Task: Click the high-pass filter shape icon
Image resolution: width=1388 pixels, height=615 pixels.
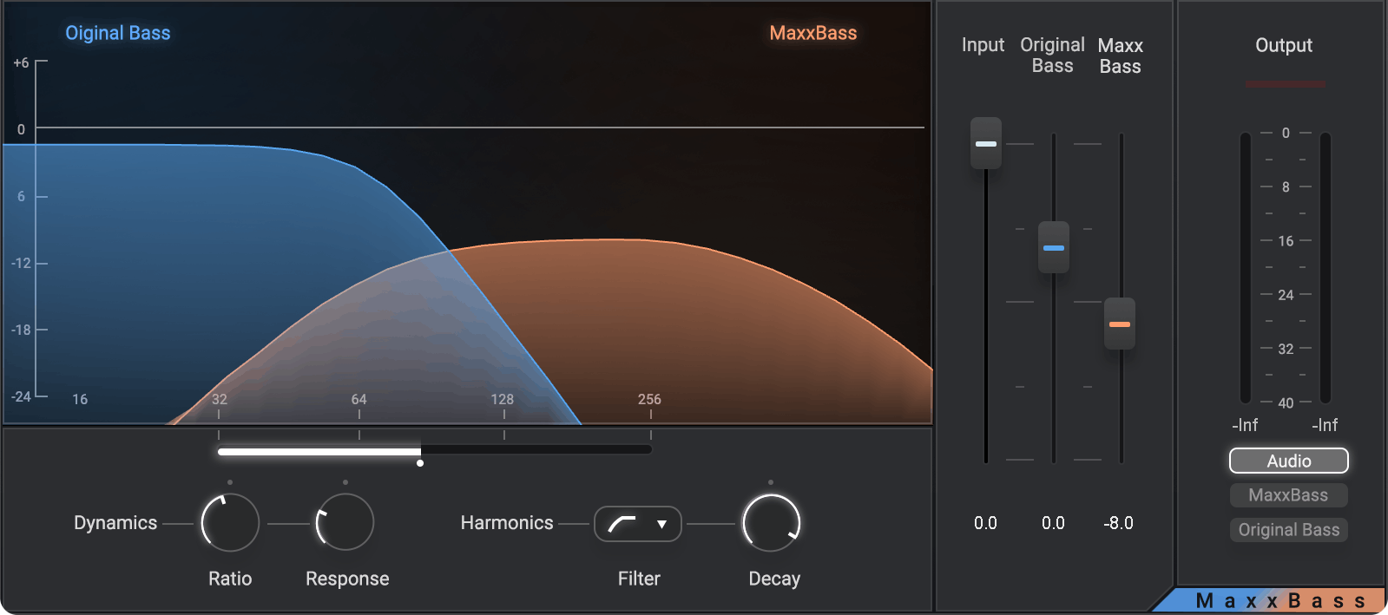Action: point(622,524)
